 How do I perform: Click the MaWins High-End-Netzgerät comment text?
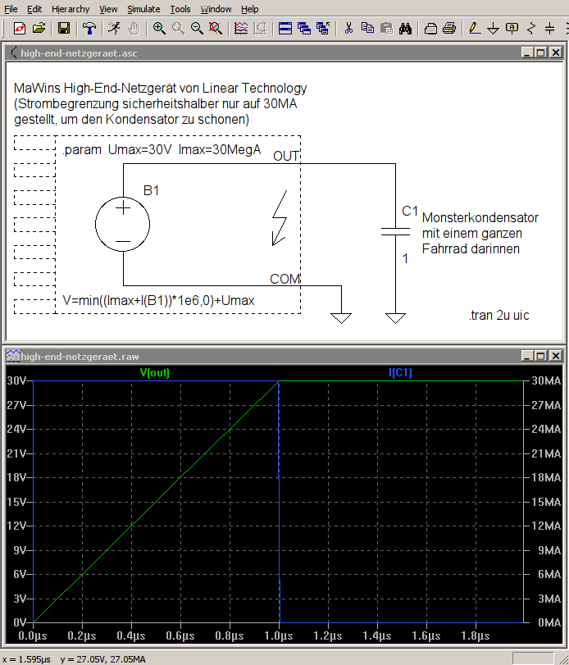point(160,104)
